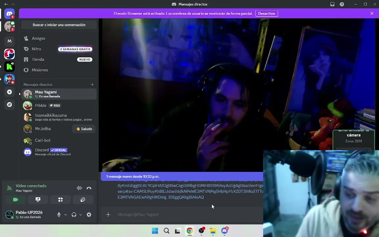Screen dimensions: 379x237
Task: Click Buscar o iniciar una conversación search box
Action: pyautogui.click(x=59, y=25)
